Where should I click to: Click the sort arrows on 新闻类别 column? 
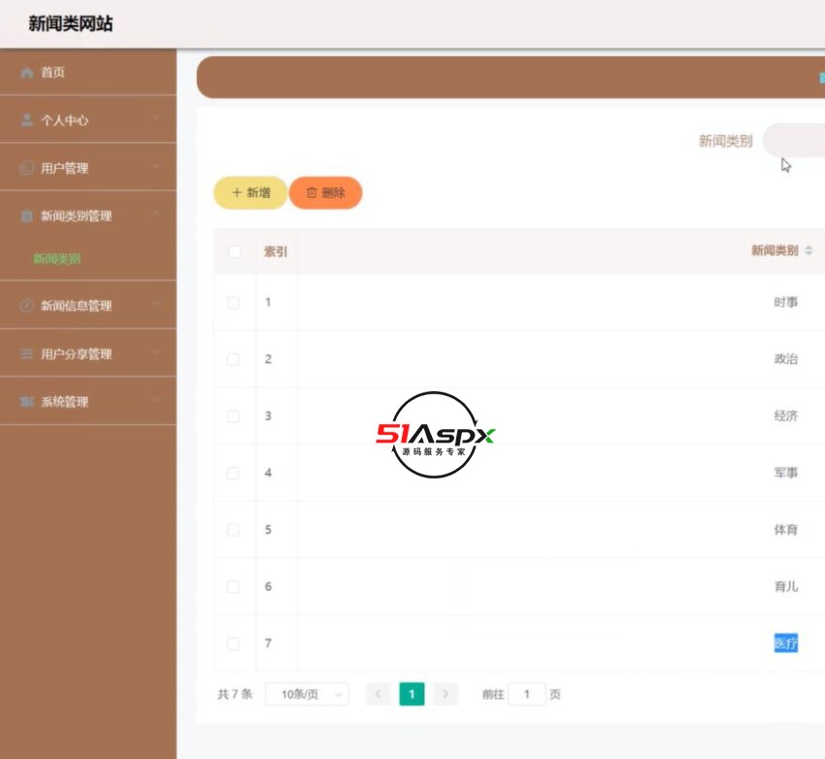click(x=809, y=249)
